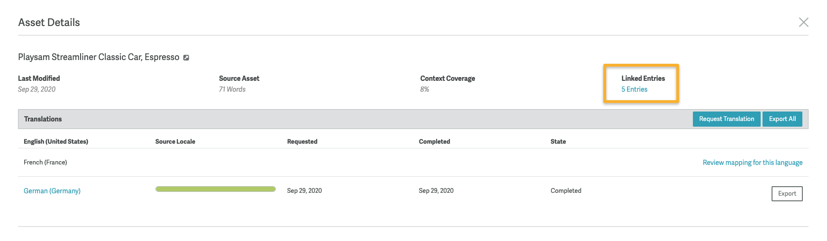Click the English (United States) column header

click(56, 142)
